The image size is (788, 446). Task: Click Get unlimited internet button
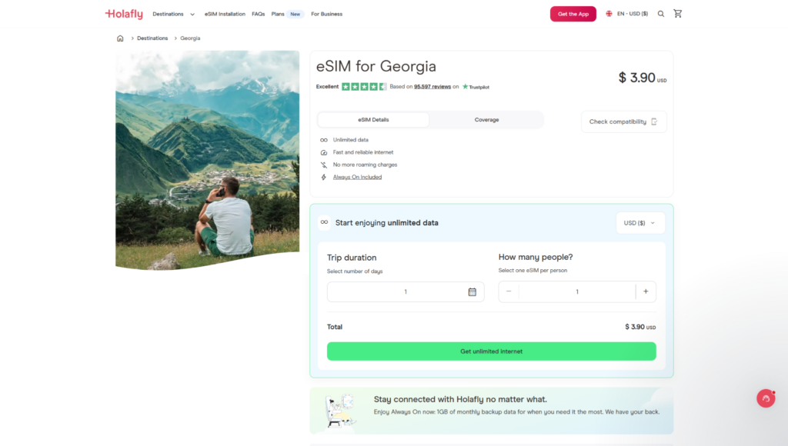point(491,351)
